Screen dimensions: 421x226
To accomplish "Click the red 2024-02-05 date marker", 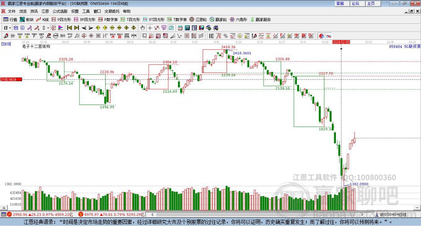I will pyautogui.click(x=341, y=42).
